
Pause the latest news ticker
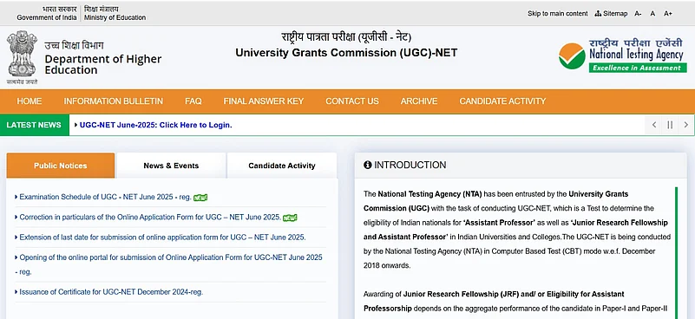click(x=670, y=125)
